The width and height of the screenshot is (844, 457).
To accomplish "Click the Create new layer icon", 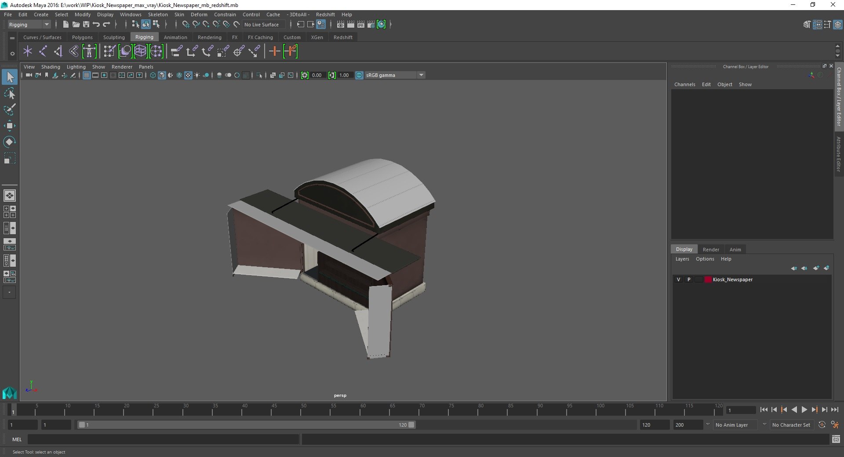I will 816,268.
